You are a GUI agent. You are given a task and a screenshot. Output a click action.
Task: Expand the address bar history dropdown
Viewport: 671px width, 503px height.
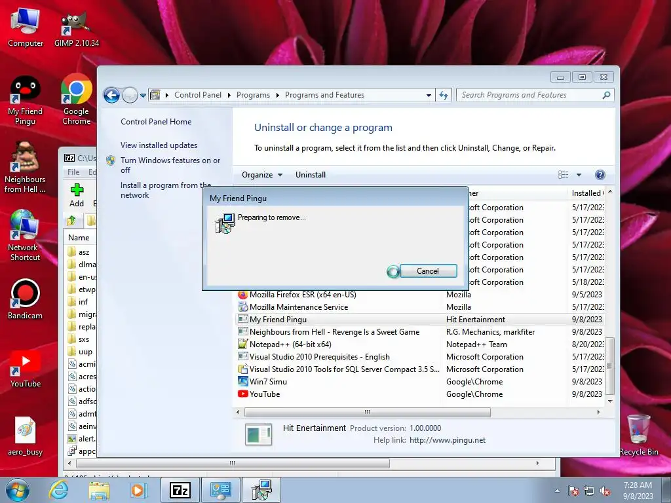429,95
